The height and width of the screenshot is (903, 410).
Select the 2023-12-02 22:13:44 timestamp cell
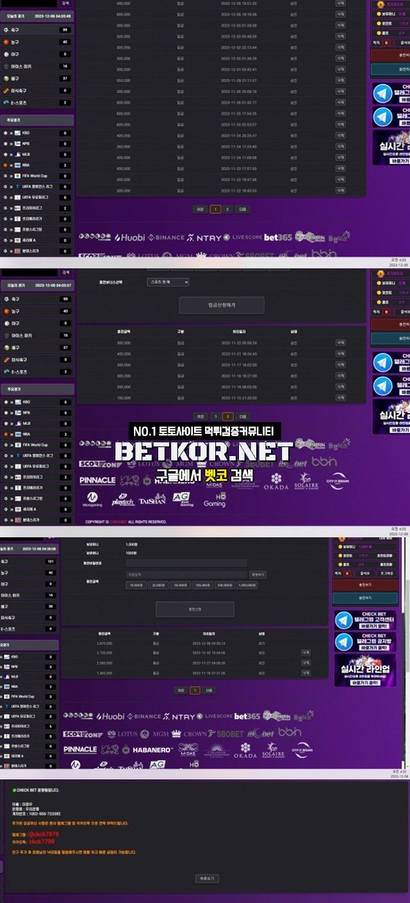coord(238,47)
